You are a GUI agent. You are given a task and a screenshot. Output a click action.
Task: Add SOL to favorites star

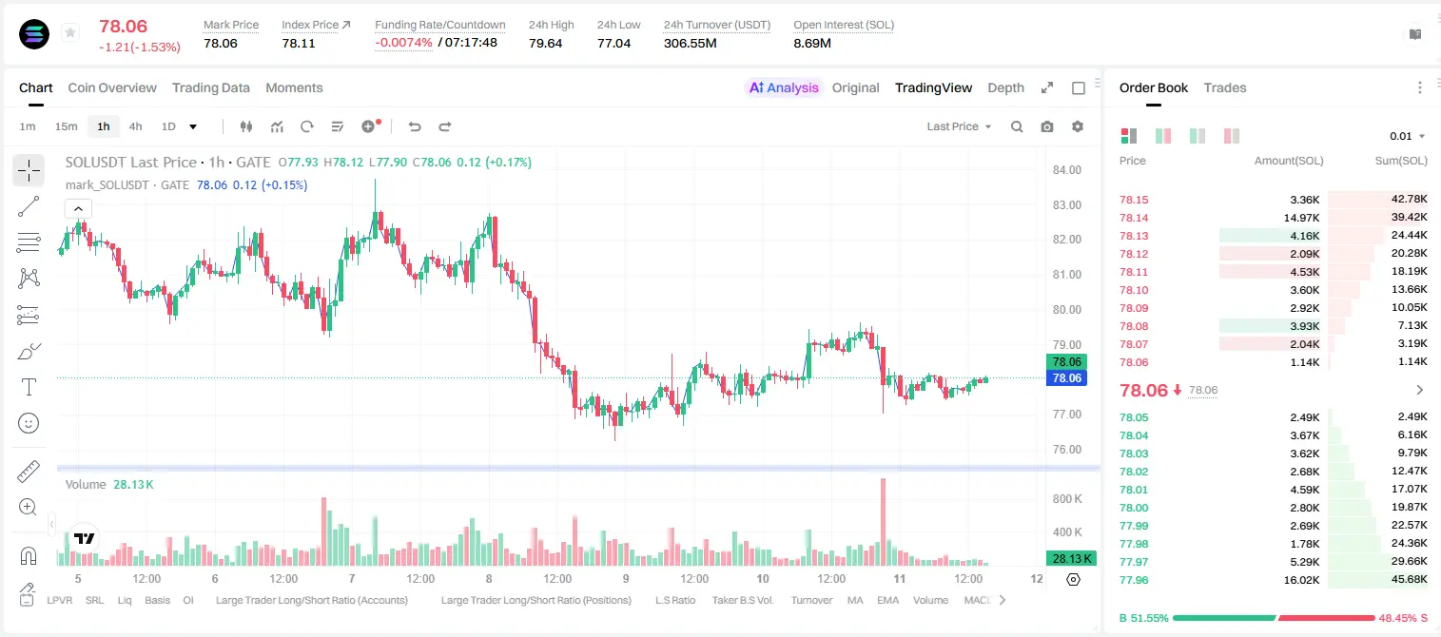tap(70, 33)
